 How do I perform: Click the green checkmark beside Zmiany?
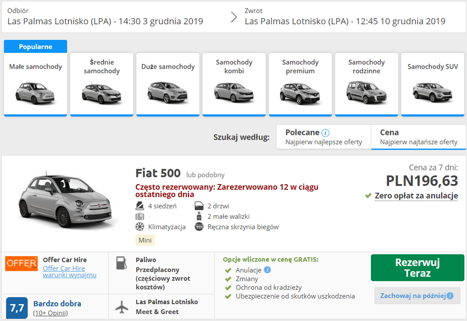pyautogui.click(x=228, y=279)
